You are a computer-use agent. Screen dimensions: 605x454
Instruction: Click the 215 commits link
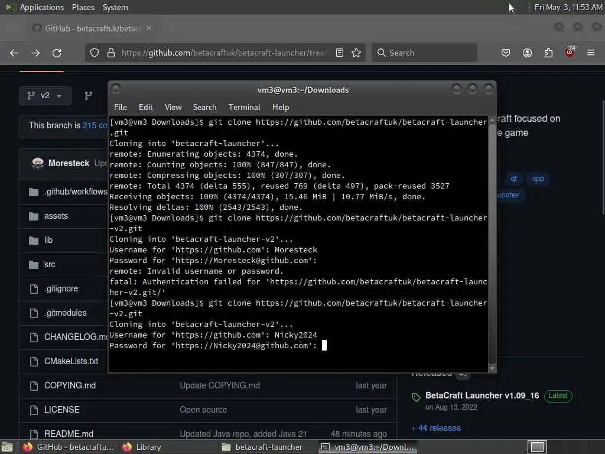pyautogui.click(x=95, y=125)
